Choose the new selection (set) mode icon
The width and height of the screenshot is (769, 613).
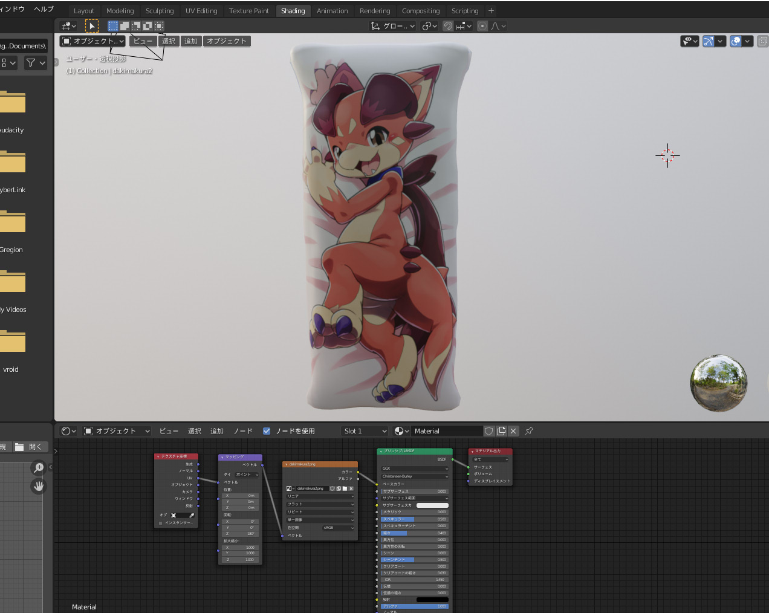[x=113, y=26]
